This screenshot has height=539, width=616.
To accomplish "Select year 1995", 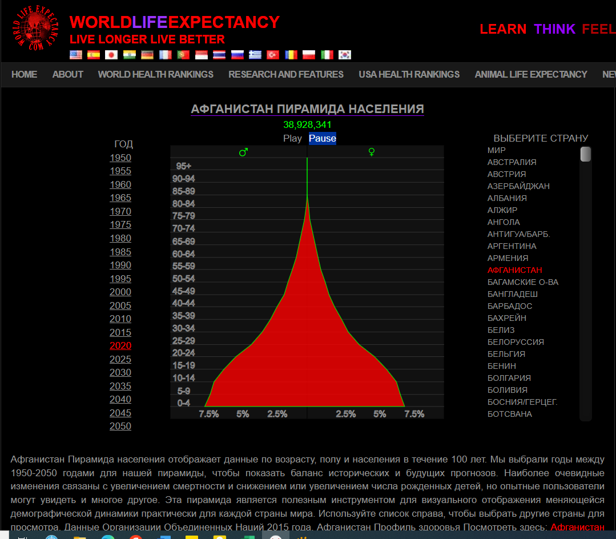I will (120, 279).
